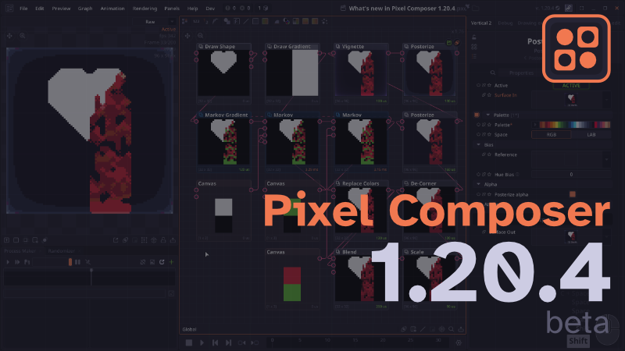Click the search icon at graph bottom
The image size is (625, 351).
[x=452, y=329]
